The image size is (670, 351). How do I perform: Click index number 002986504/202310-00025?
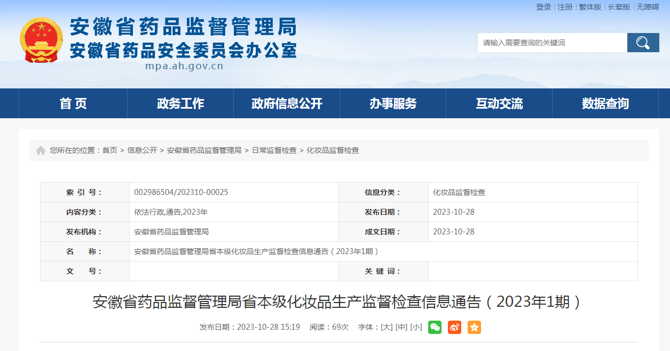click(181, 192)
